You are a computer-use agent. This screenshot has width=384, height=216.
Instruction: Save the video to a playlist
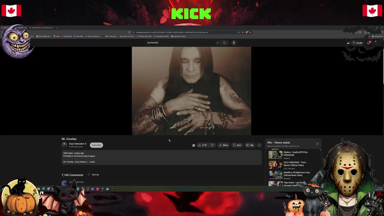pyautogui.click(x=237, y=145)
